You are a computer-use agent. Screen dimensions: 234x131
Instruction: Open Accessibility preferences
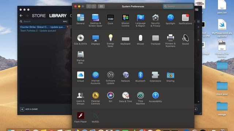pyautogui.click(x=155, y=97)
